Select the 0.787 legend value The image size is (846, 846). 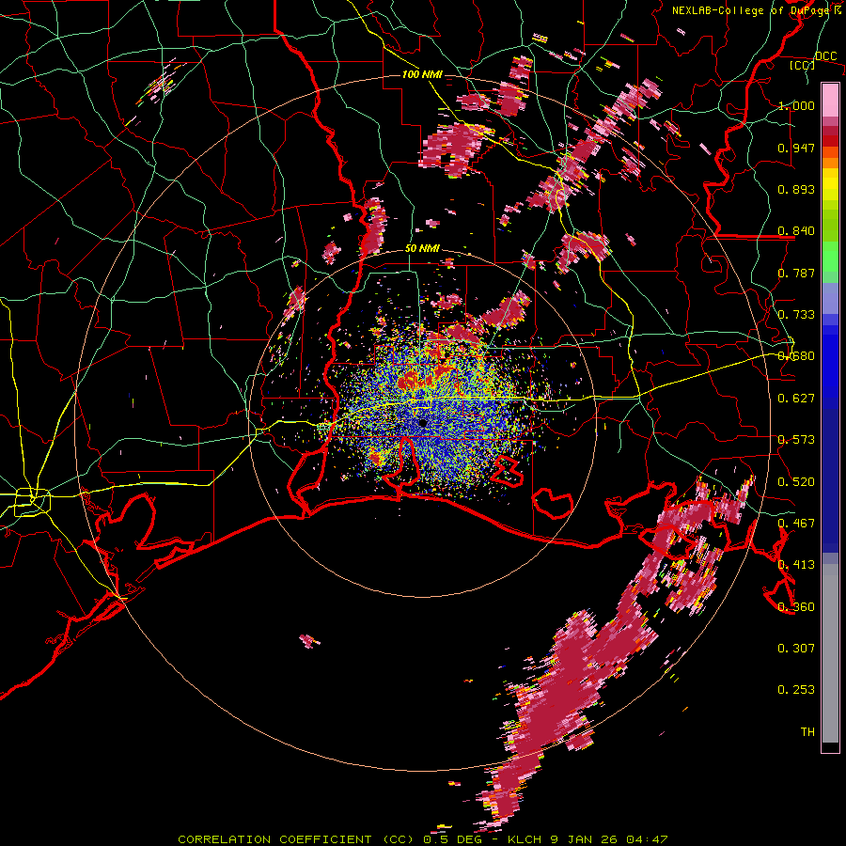[796, 273]
